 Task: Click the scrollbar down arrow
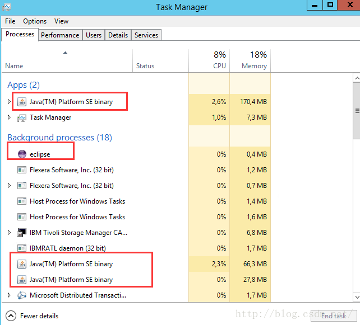(x=357, y=297)
